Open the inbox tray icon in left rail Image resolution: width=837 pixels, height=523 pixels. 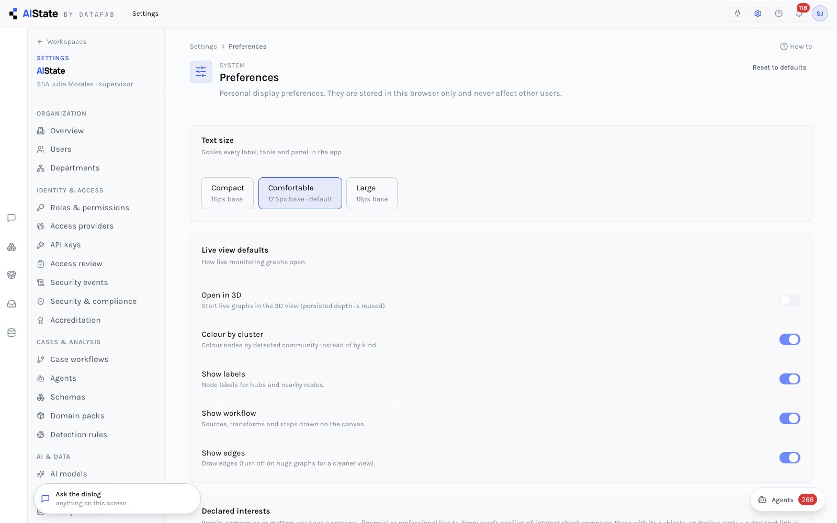[x=12, y=304]
